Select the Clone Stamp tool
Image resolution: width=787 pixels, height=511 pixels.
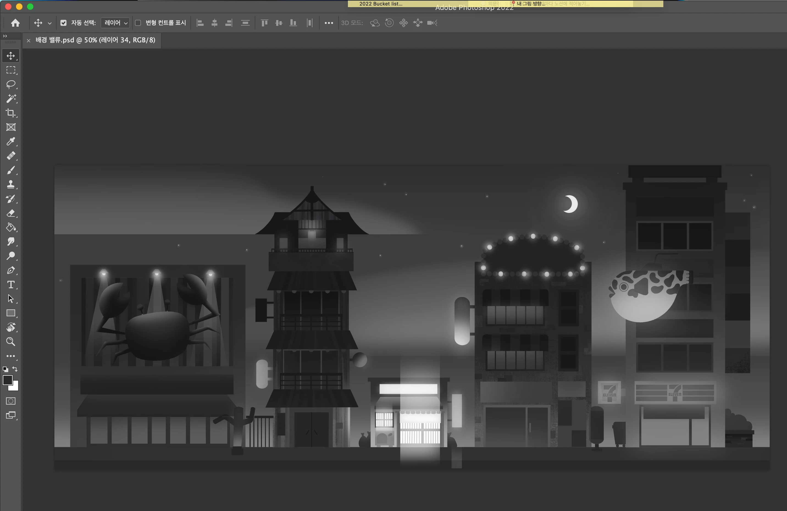click(11, 185)
